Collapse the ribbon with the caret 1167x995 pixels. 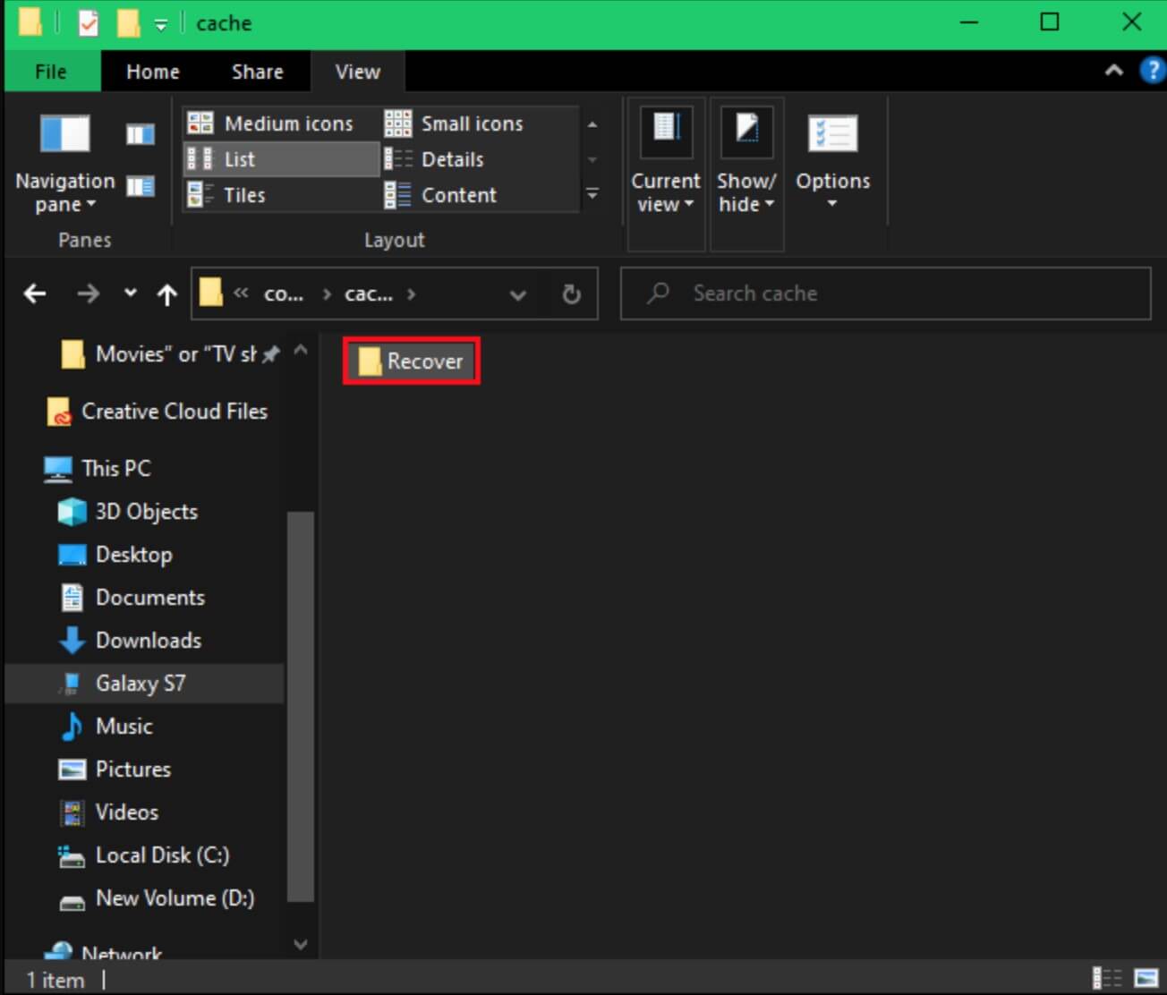[1113, 71]
